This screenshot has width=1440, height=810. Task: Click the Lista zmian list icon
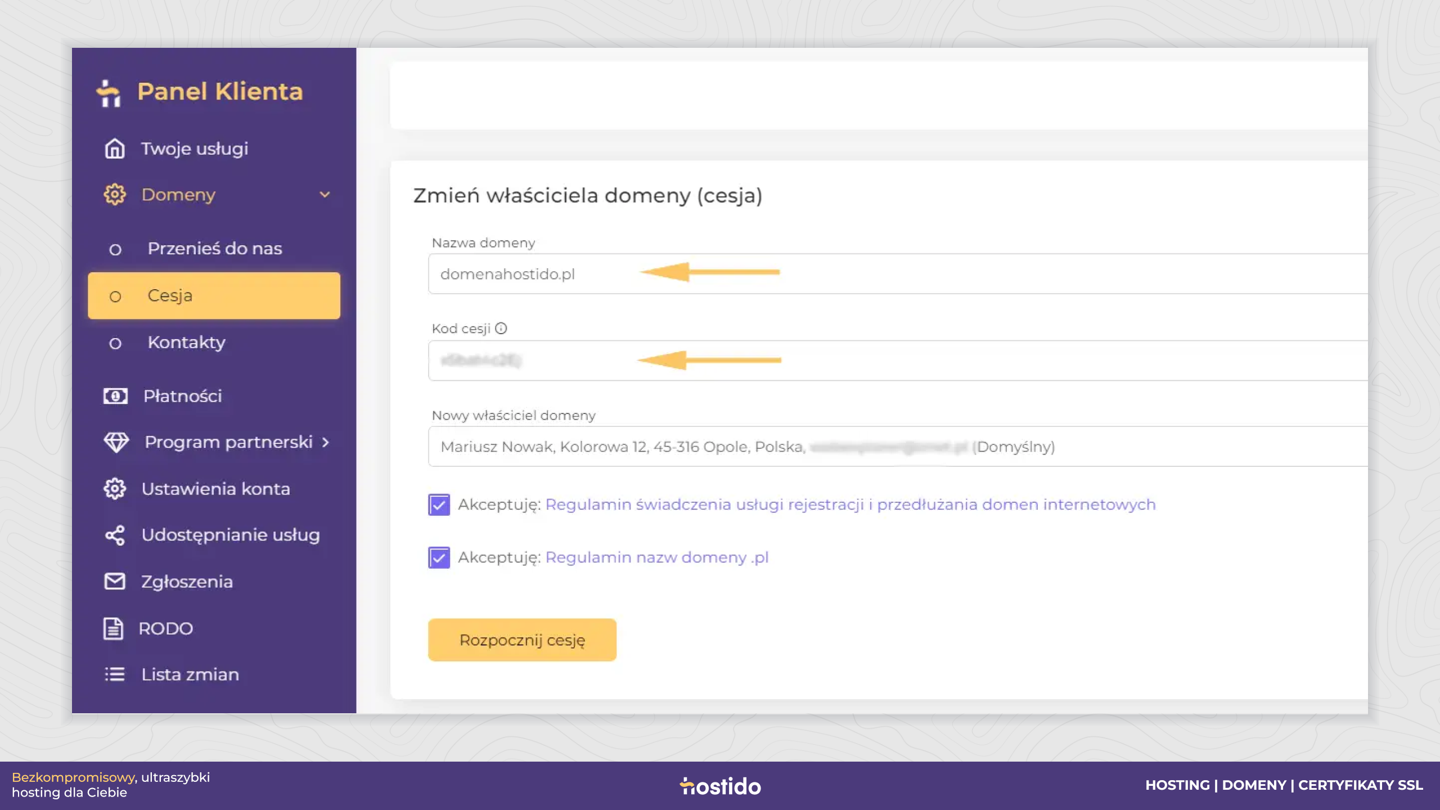tap(115, 674)
